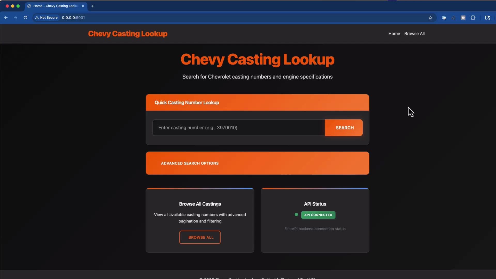This screenshot has height=279, width=496.
Task: Click the browser forward arrow
Action: click(16, 18)
